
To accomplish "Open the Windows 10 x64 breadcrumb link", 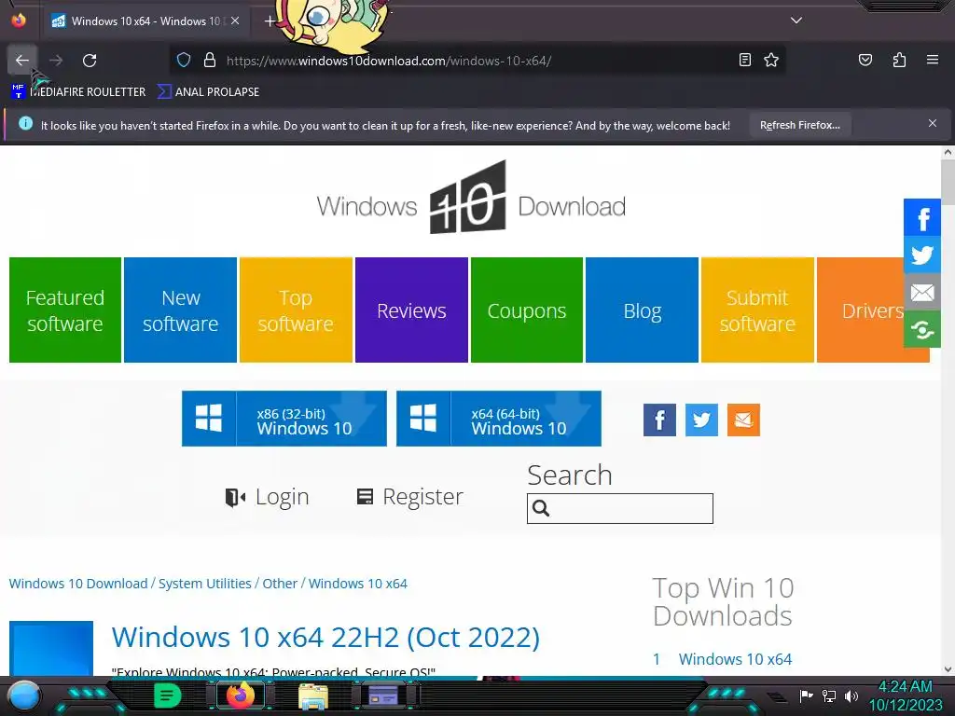I will point(357,584).
